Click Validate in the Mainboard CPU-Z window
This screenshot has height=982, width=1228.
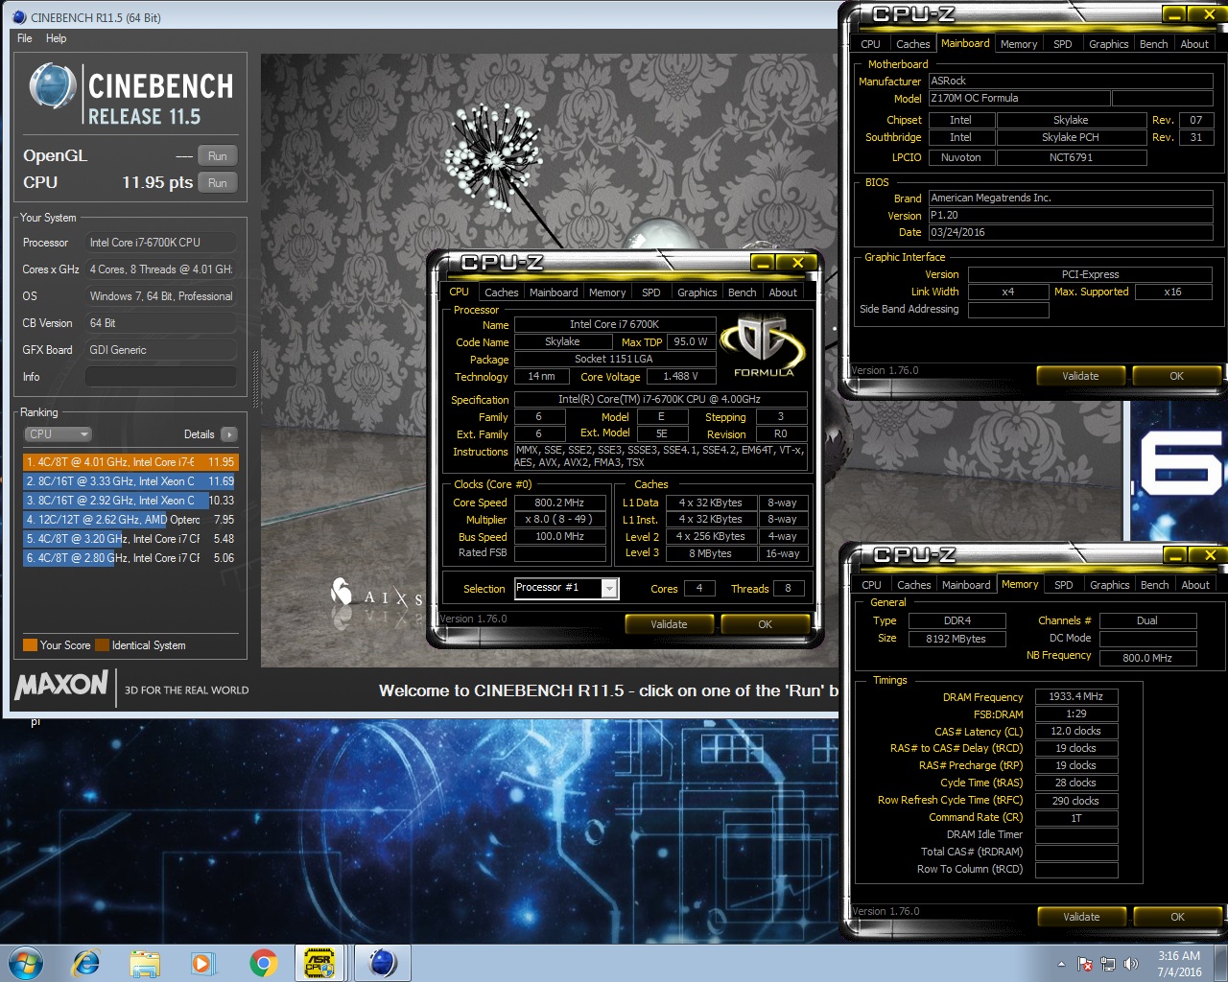coord(1080,376)
